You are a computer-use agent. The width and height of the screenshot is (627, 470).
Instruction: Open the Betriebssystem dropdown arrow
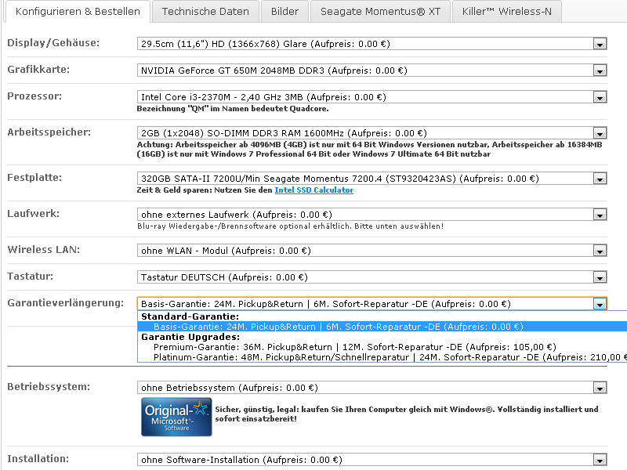tap(600, 388)
